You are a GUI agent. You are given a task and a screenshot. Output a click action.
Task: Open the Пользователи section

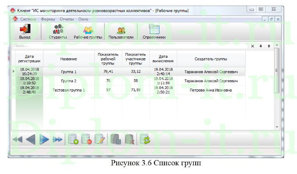[x=121, y=31]
